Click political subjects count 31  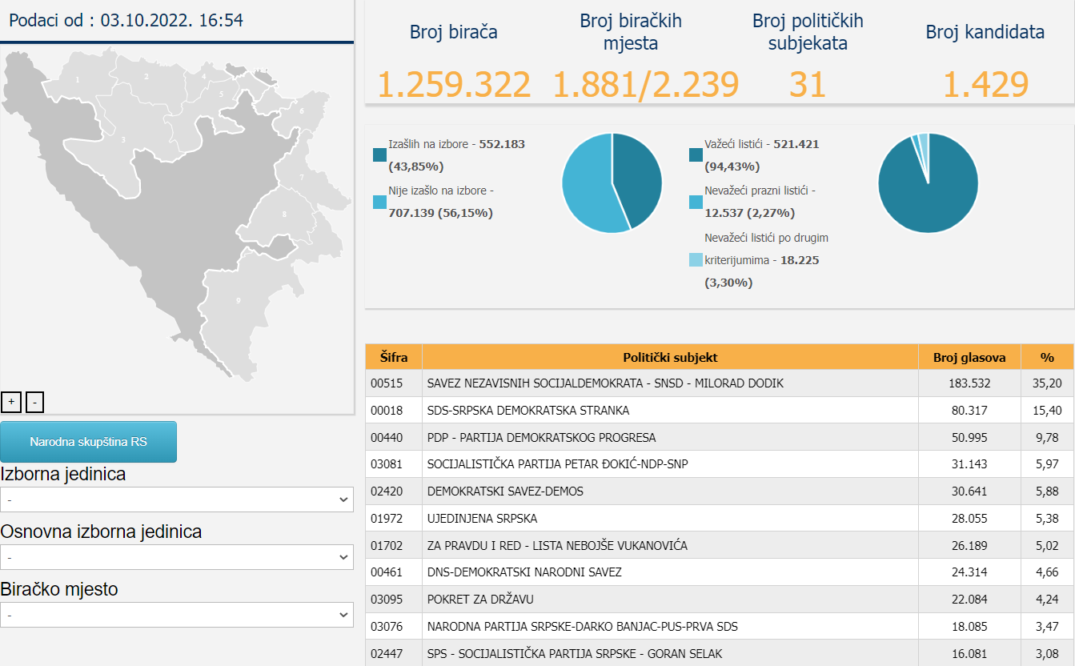pyautogui.click(x=807, y=85)
